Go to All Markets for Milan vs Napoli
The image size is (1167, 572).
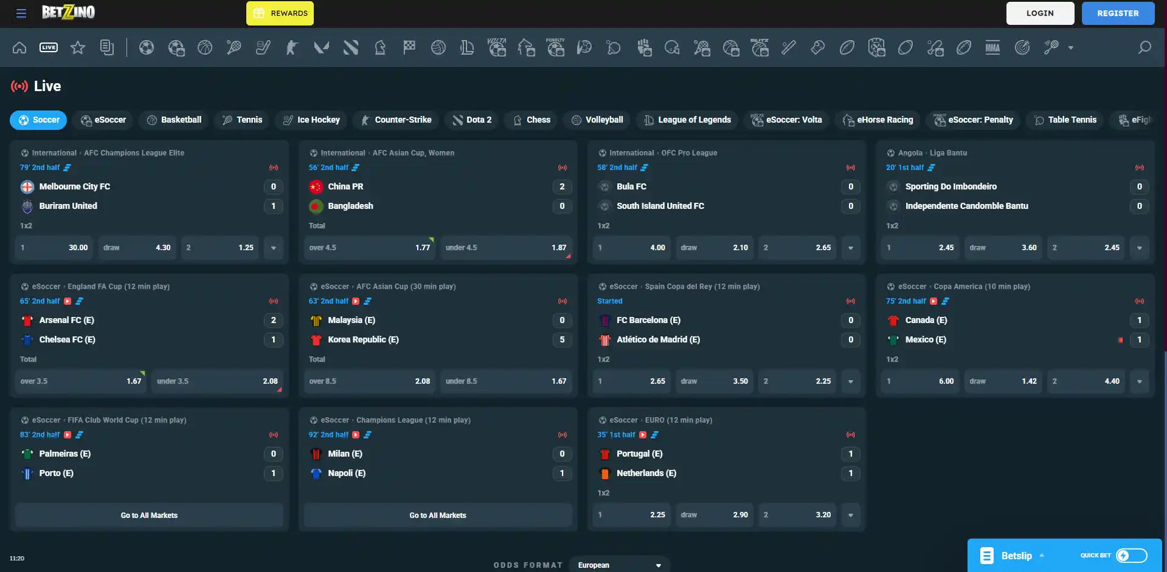tap(438, 516)
